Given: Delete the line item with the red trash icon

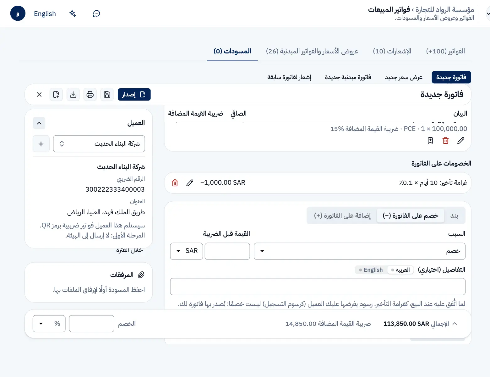Looking at the screenshot, I should [x=445, y=140].
